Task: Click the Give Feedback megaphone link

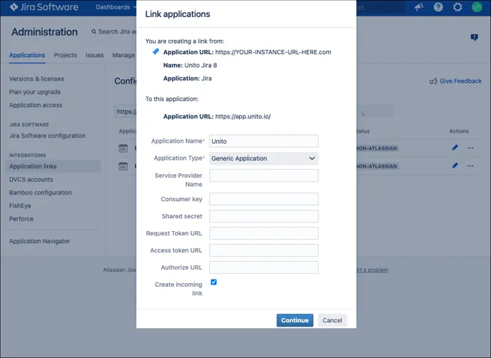Action: [x=455, y=81]
